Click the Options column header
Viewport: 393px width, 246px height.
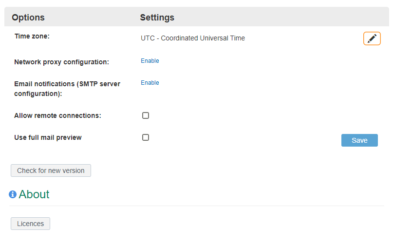(x=28, y=18)
